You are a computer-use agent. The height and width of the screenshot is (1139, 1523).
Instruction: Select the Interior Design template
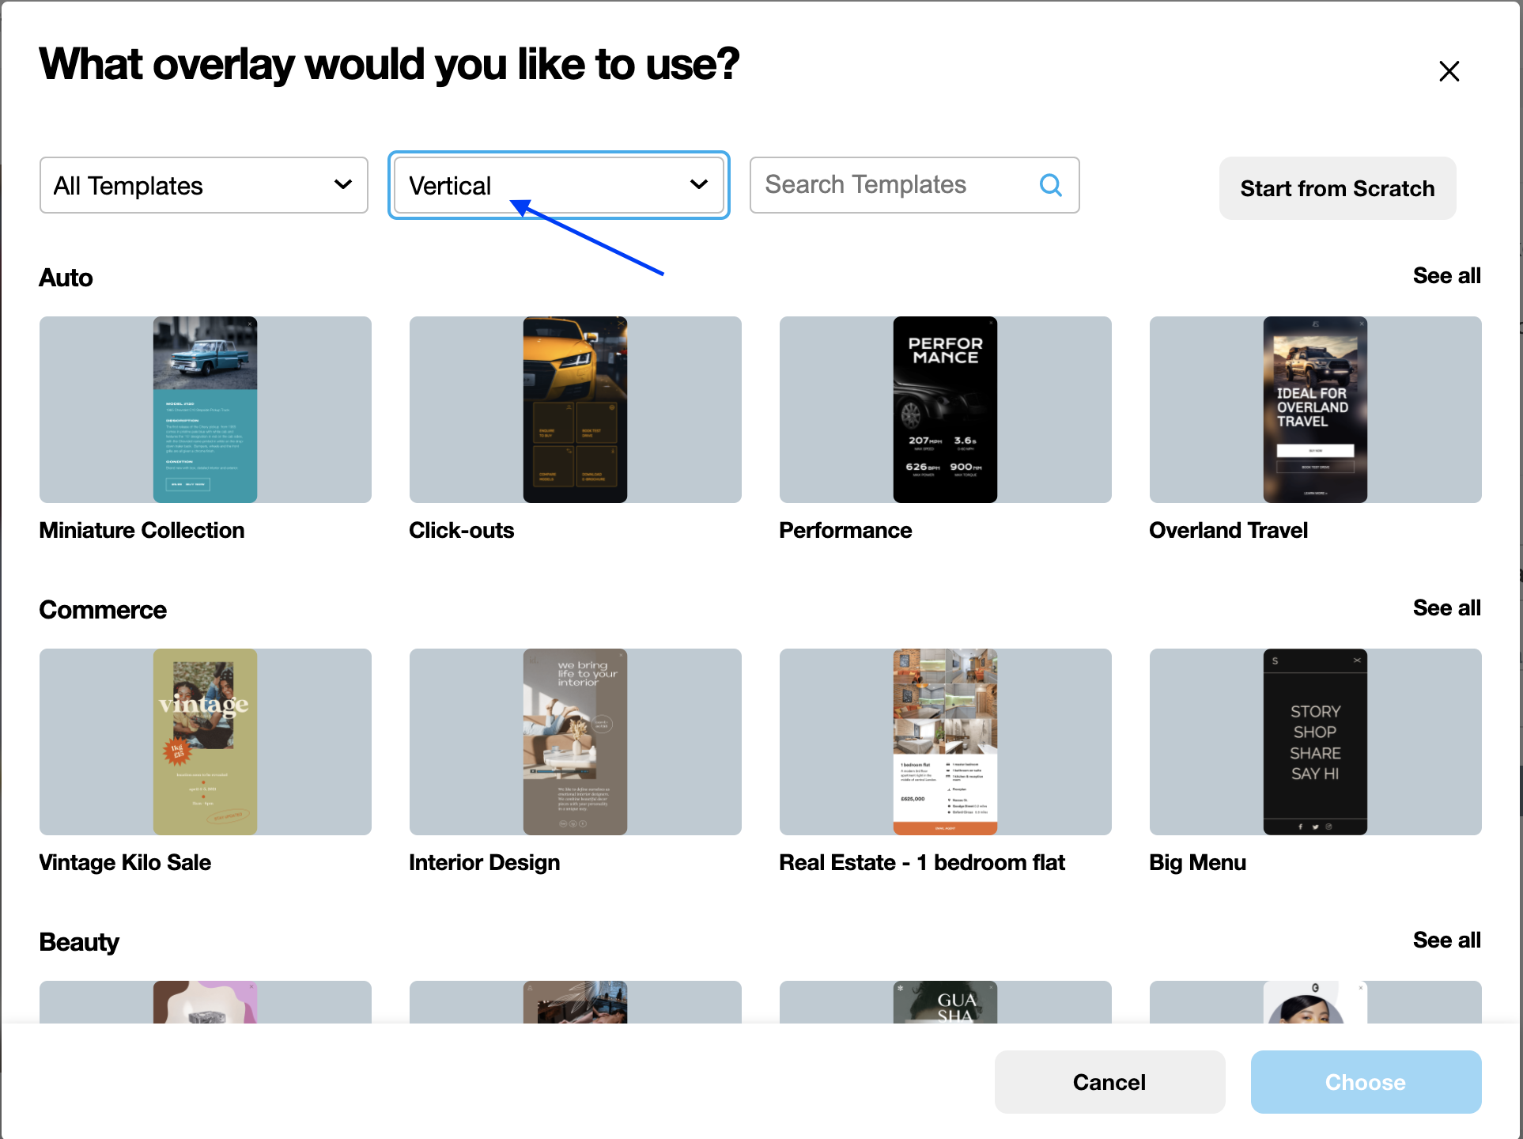pos(575,742)
